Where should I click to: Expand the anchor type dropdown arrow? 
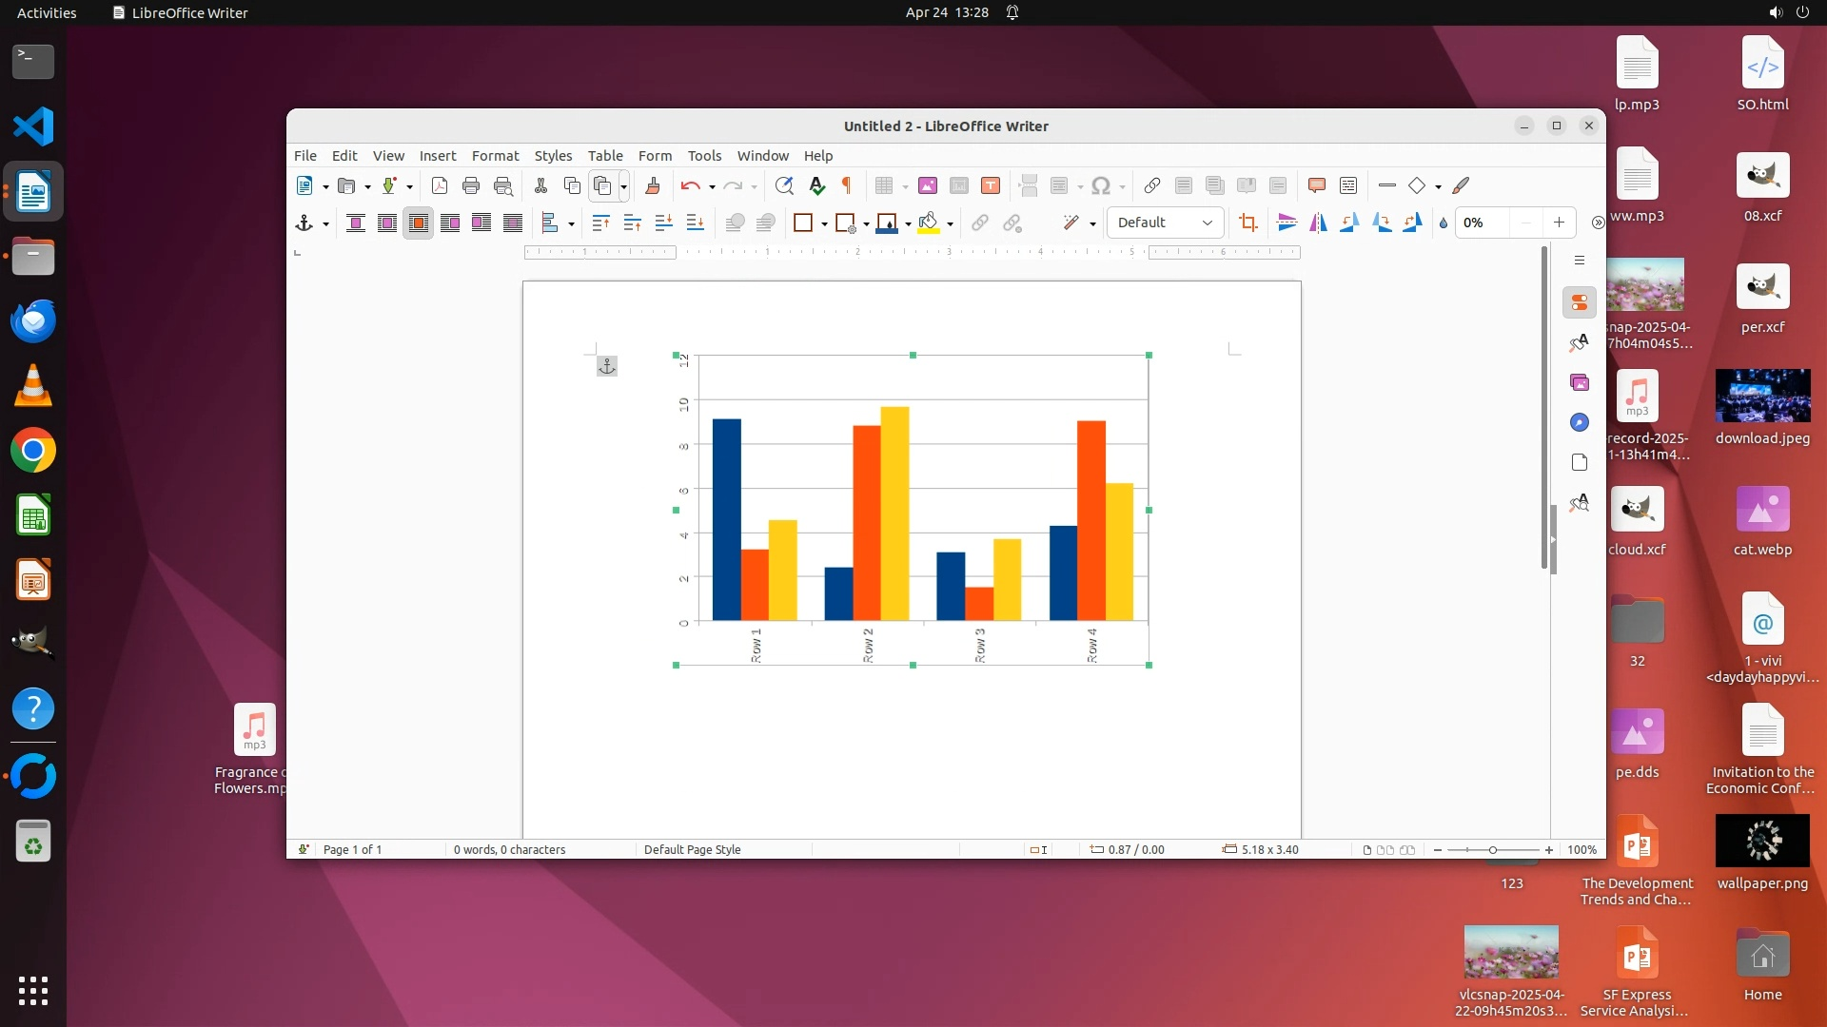tap(325, 224)
